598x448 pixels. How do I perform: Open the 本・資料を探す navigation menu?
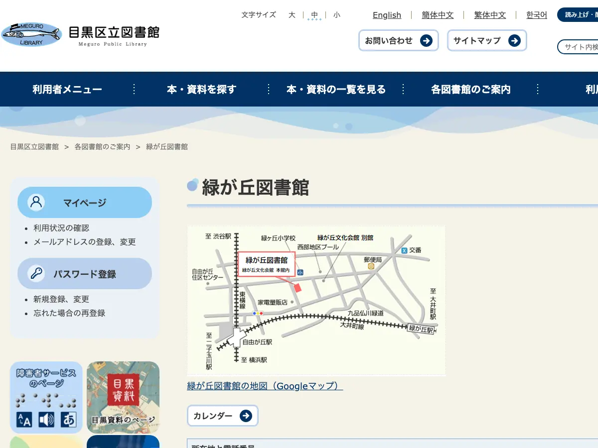coord(201,90)
